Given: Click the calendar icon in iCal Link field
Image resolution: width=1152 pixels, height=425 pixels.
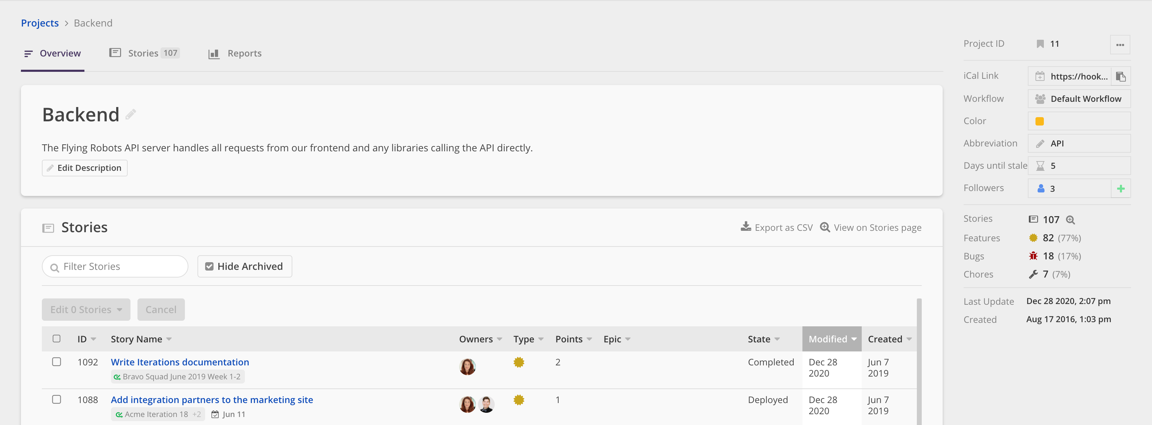Looking at the screenshot, I should click(1040, 76).
